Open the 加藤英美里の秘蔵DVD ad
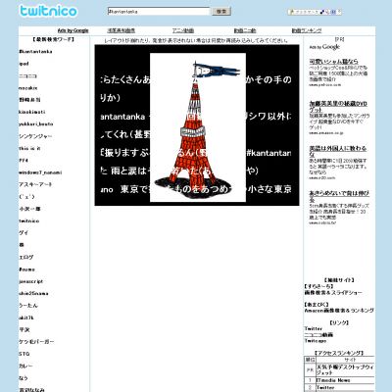 (x=338, y=107)
